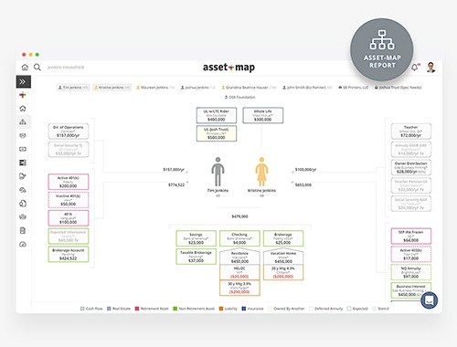Click the yellow Kristine Jenkins figure
This screenshot has width=457, height=347.
[x=261, y=172]
